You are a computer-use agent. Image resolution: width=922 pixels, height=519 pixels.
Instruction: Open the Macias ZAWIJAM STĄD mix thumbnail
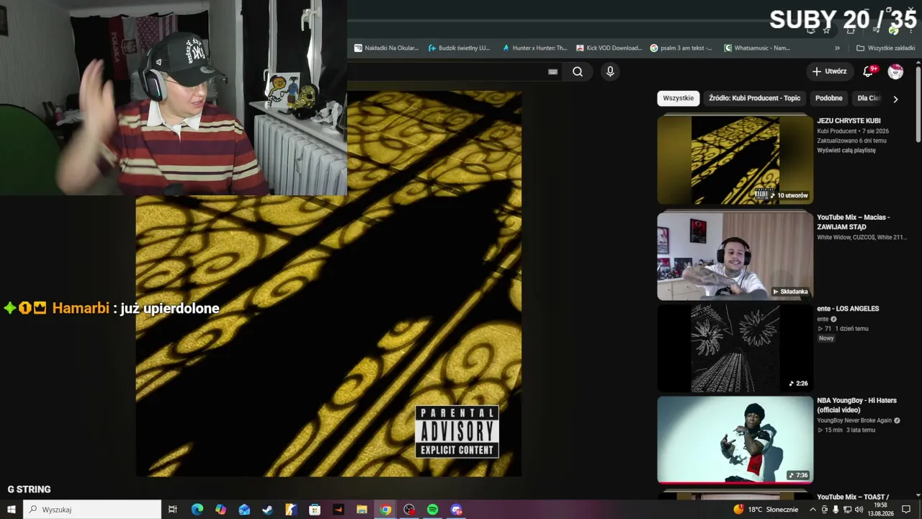tap(735, 256)
